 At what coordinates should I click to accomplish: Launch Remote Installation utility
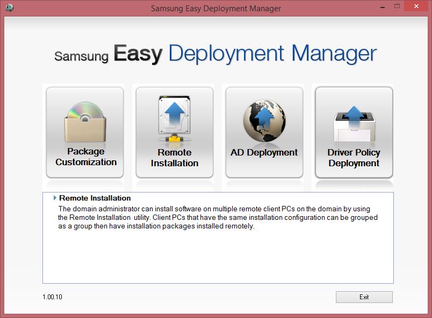point(174,131)
